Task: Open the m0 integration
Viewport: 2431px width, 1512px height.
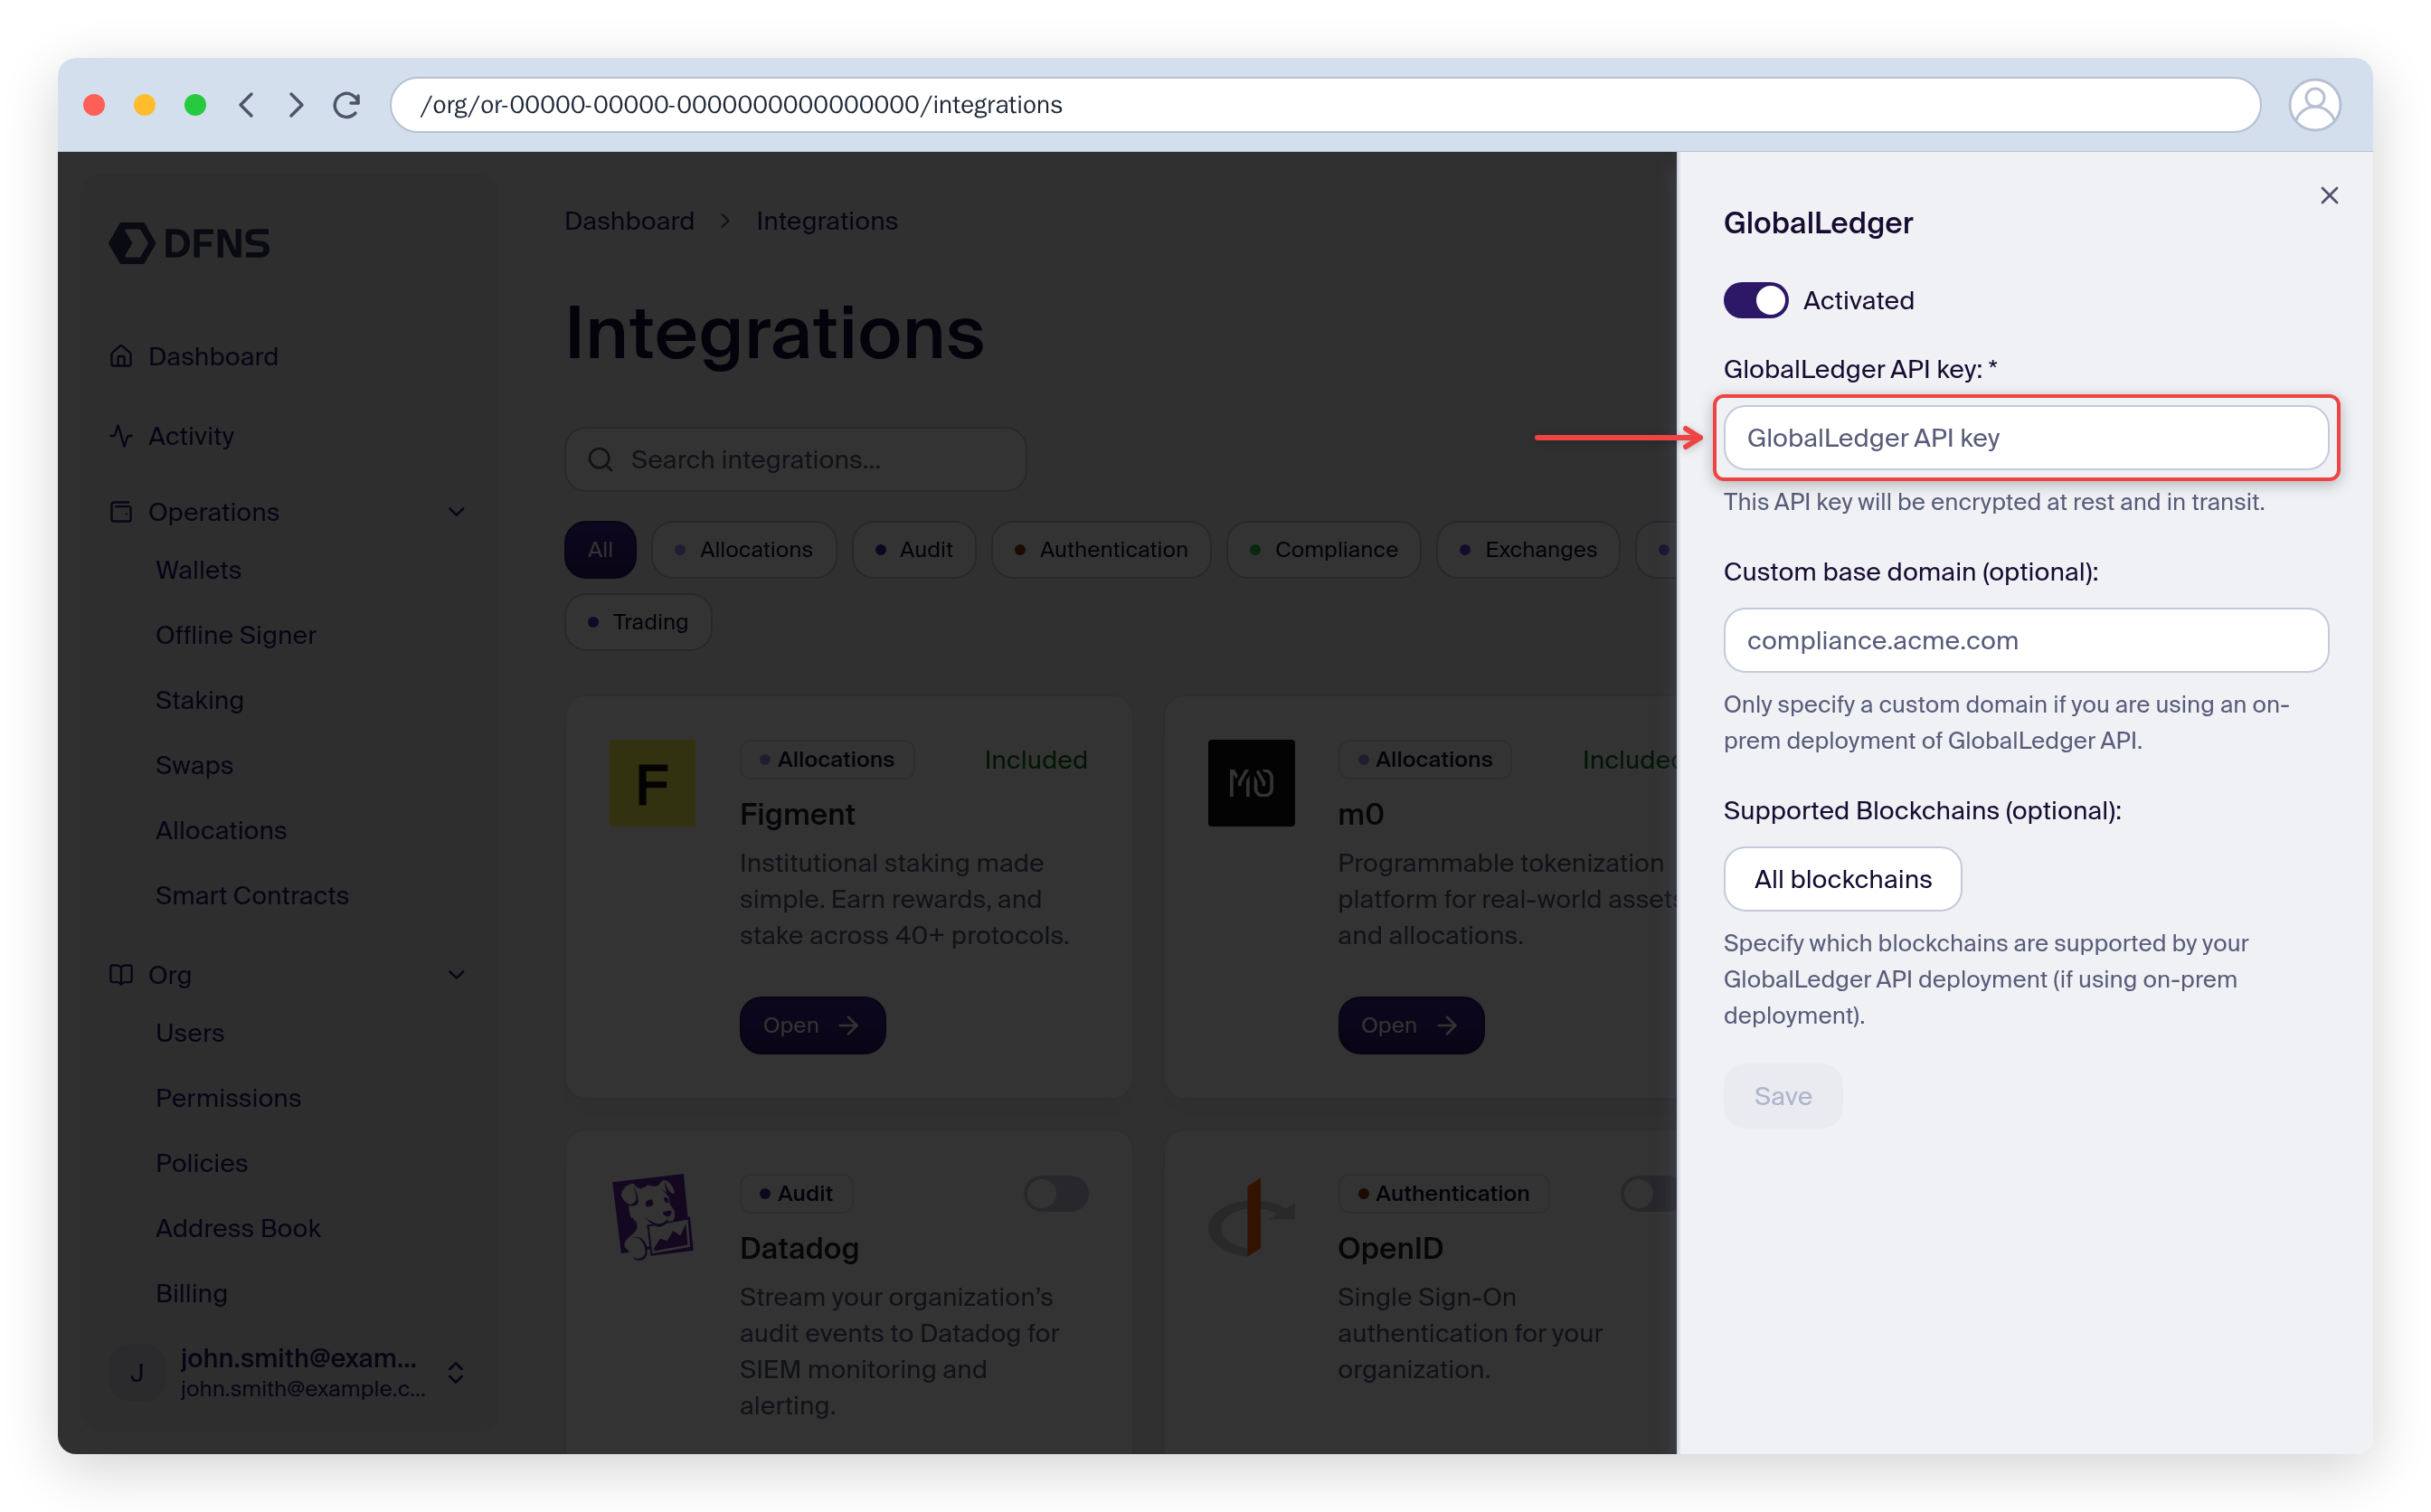Action: pyautogui.click(x=1410, y=1025)
